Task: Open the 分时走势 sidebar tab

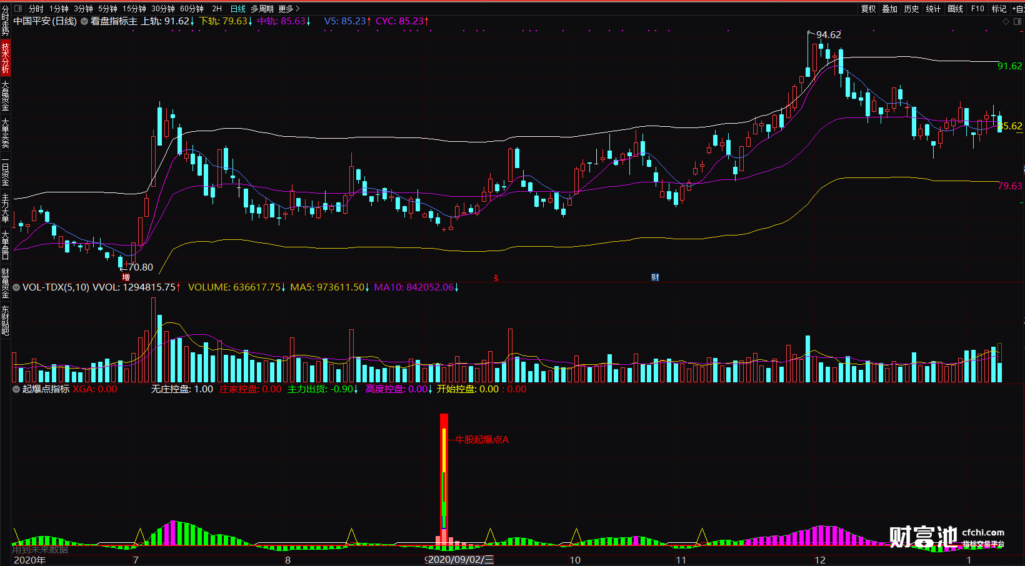Action: 5,21
